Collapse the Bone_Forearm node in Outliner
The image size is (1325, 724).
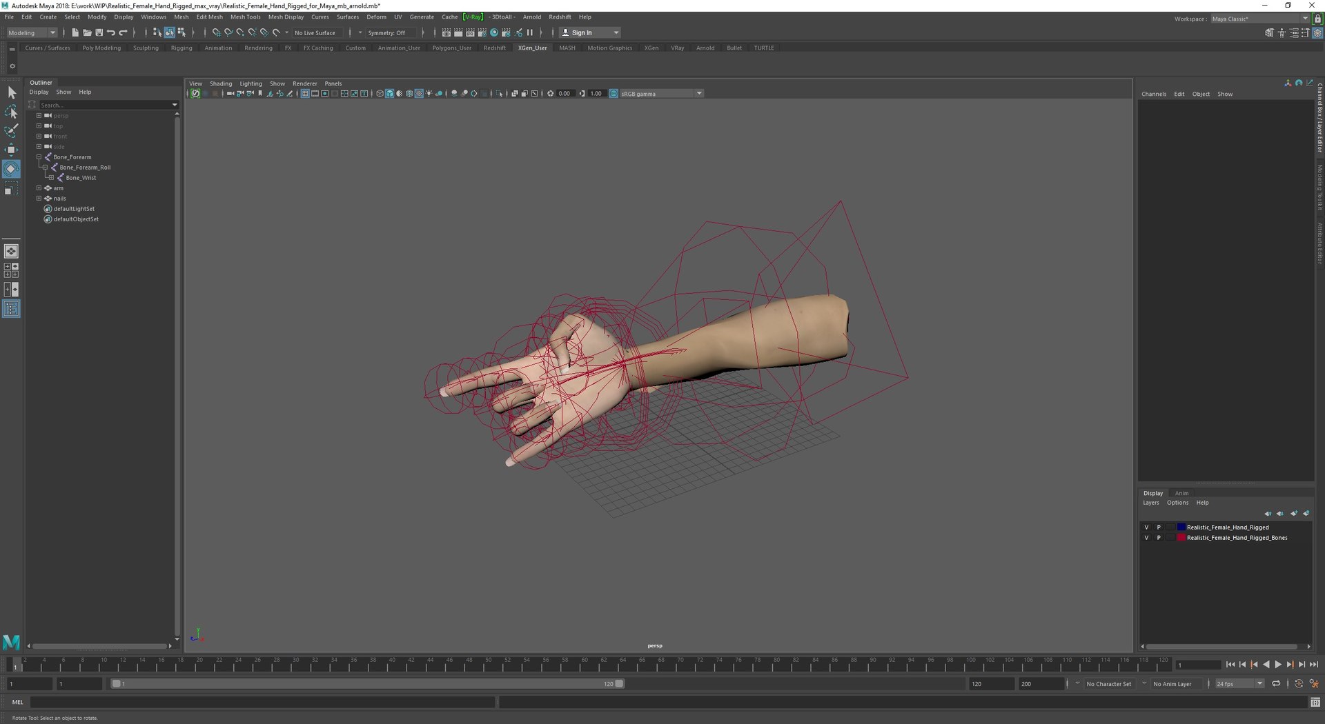[x=39, y=157]
